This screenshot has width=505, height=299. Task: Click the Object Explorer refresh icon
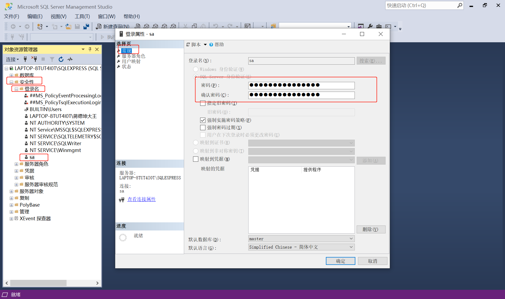coord(61,59)
